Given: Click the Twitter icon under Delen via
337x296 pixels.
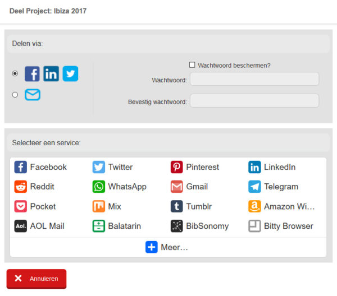Looking at the screenshot, I should click(70, 74).
